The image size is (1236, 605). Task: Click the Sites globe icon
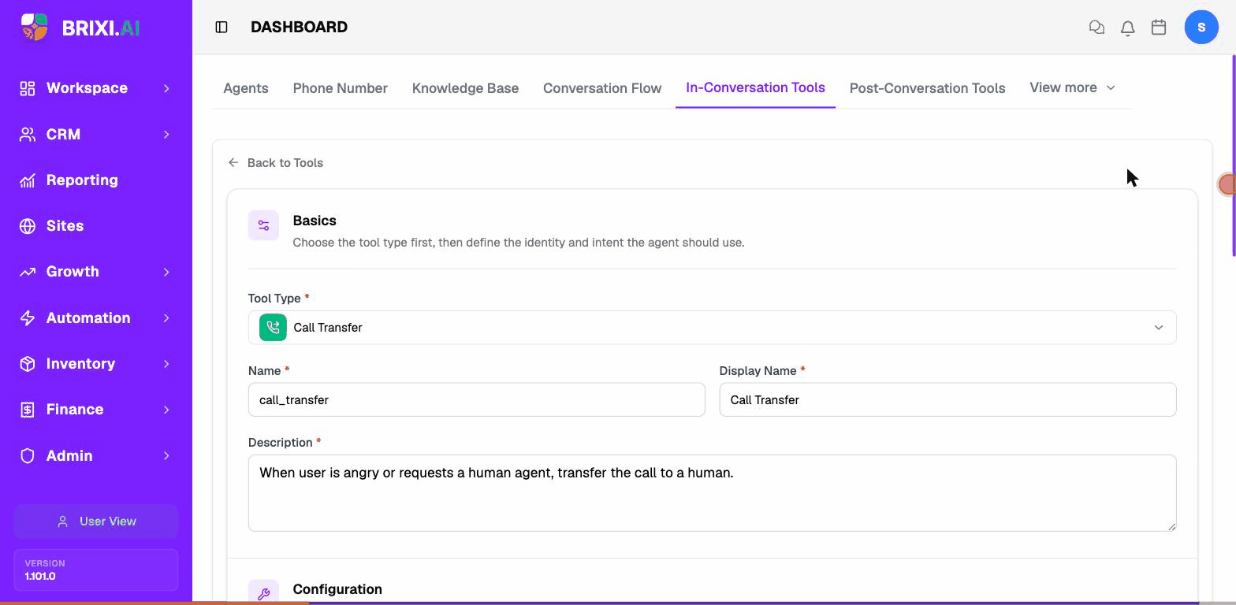coord(28,226)
